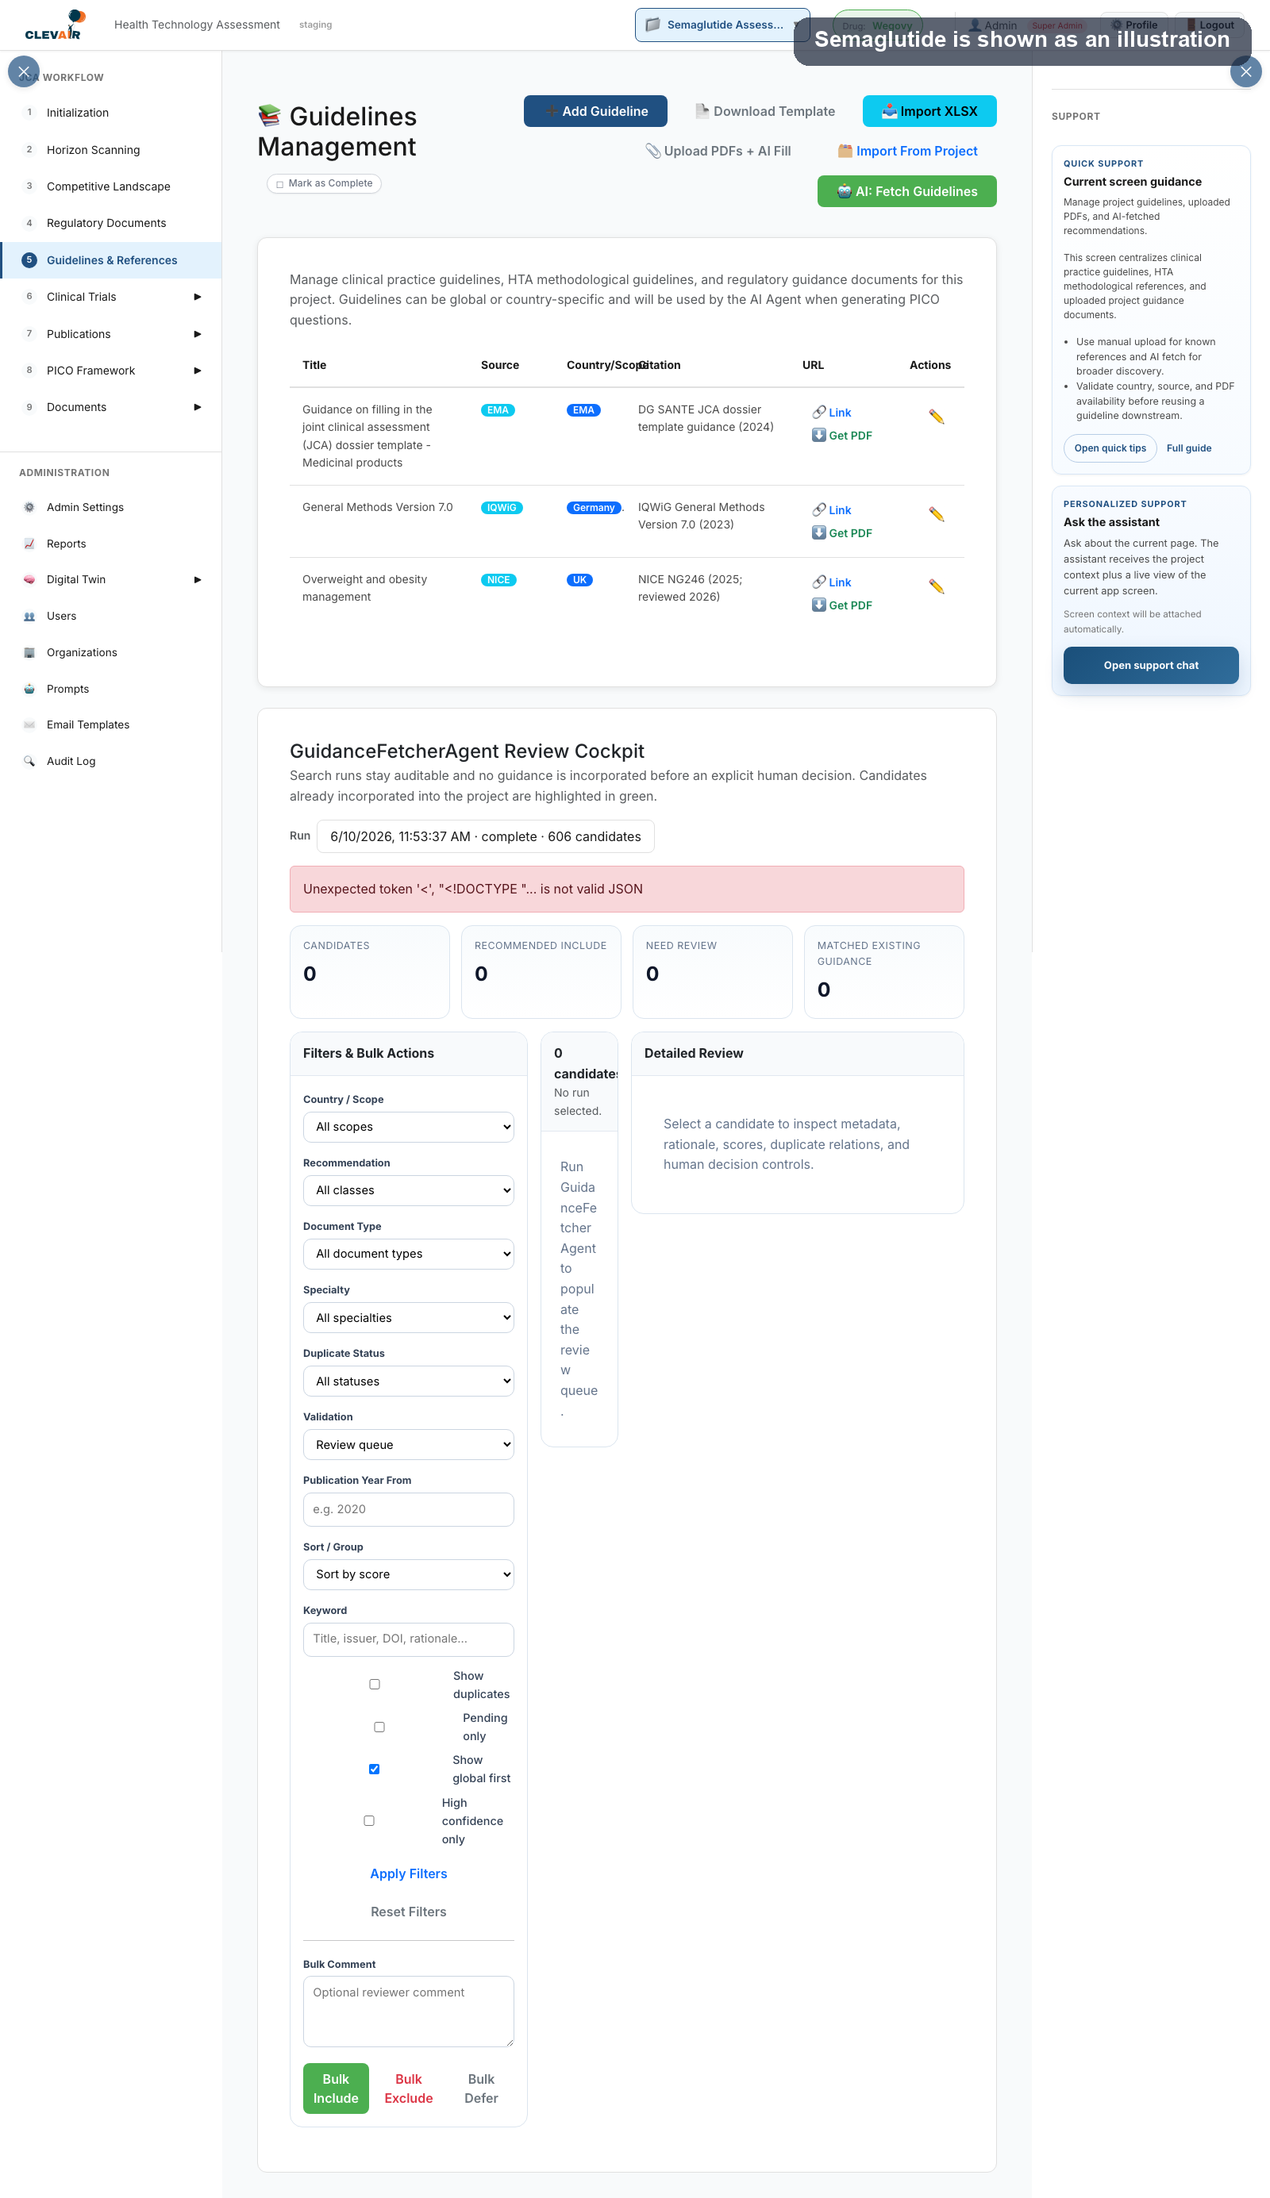This screenshot has width=1270, height=2198.
Task: Go to Horizon Scanning step
Action: click(x=111, y=150)
